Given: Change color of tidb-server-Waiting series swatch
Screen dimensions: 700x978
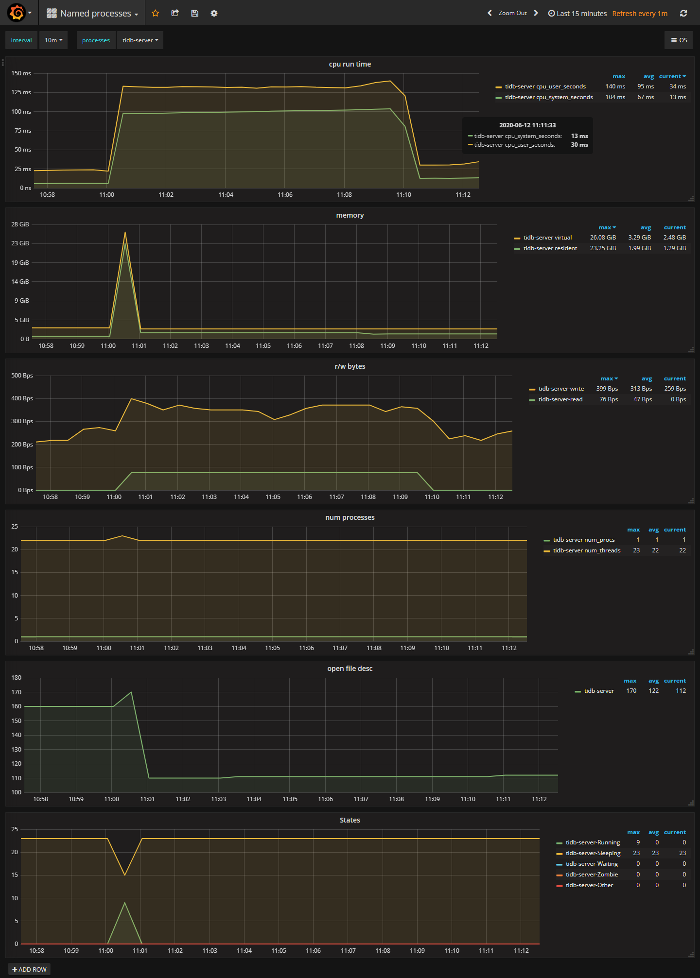Looking at the screenshot, I should [559, 864].
